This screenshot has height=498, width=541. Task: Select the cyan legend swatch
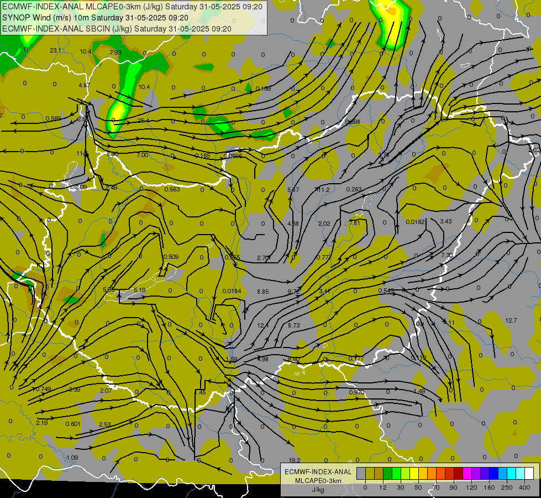click(x=511, y=474)
